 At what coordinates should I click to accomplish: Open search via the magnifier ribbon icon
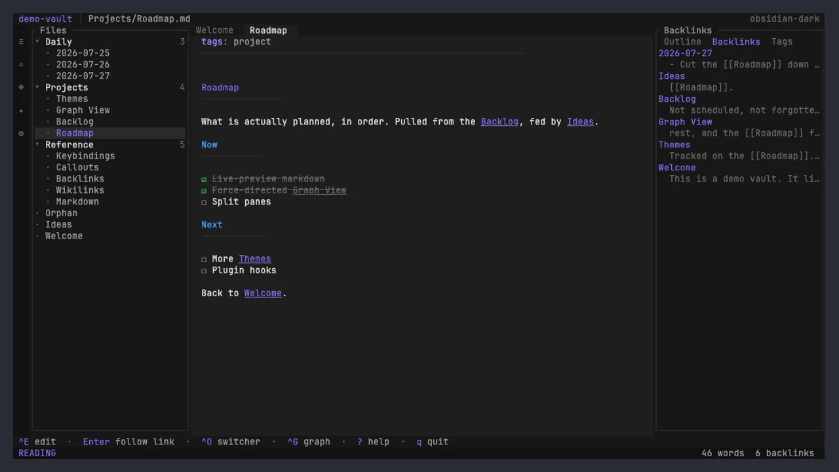pos(21,65)
